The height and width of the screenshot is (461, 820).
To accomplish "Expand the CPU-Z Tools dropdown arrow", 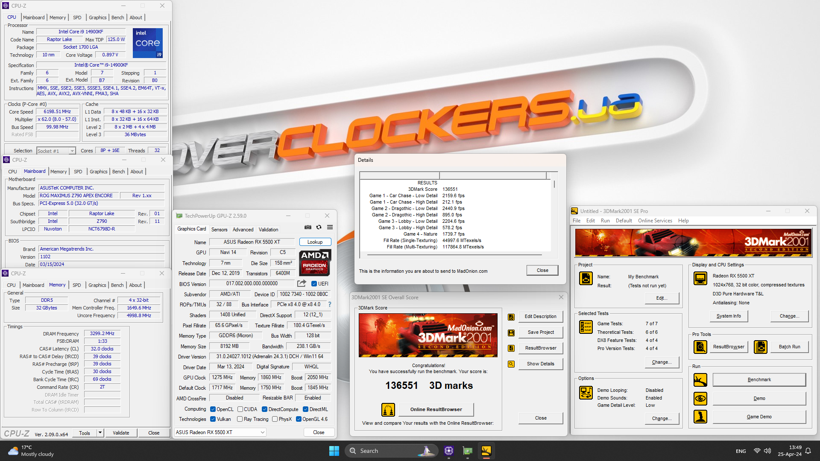I will [x=100, y=433].
